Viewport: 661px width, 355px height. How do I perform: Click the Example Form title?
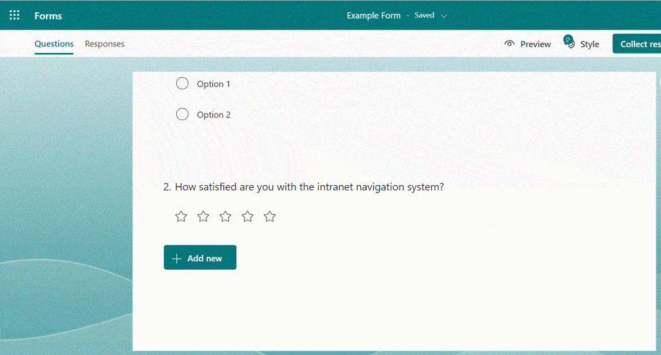[x=374, y=15]
